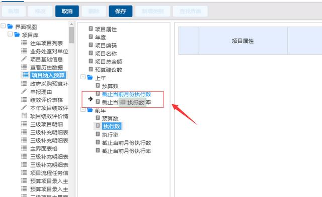Click the 前年 folder icon
Screen dimensions: 322x197
[90, 110]
